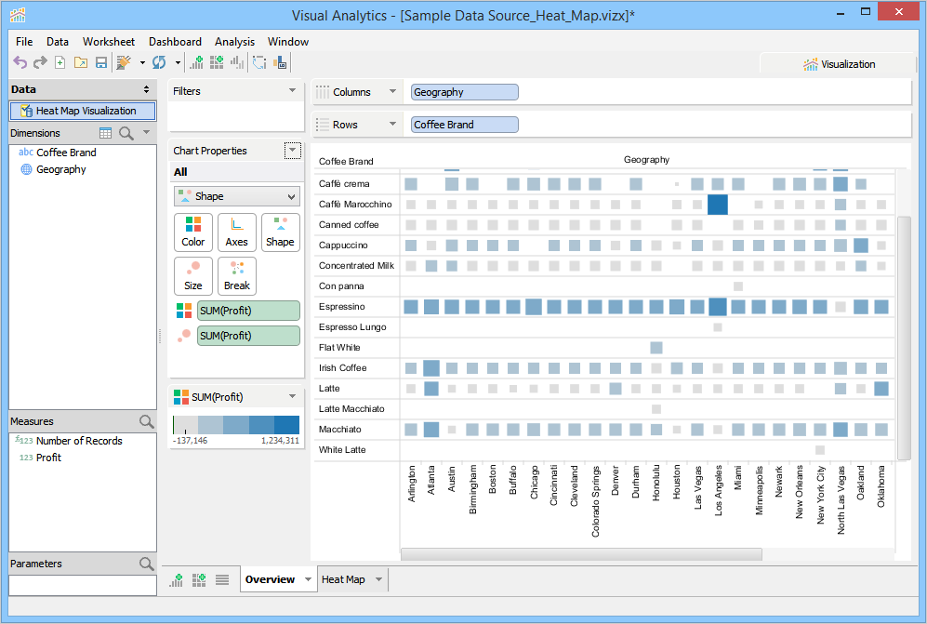Search dimensions with the magnifier icon
Image resolution: width=927 pixels, height=624 pixels.
click(126, 133)
